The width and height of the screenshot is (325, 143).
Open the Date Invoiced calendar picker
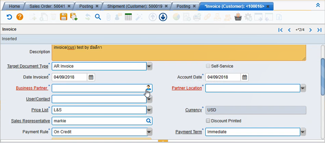click(x=91, y=77)
